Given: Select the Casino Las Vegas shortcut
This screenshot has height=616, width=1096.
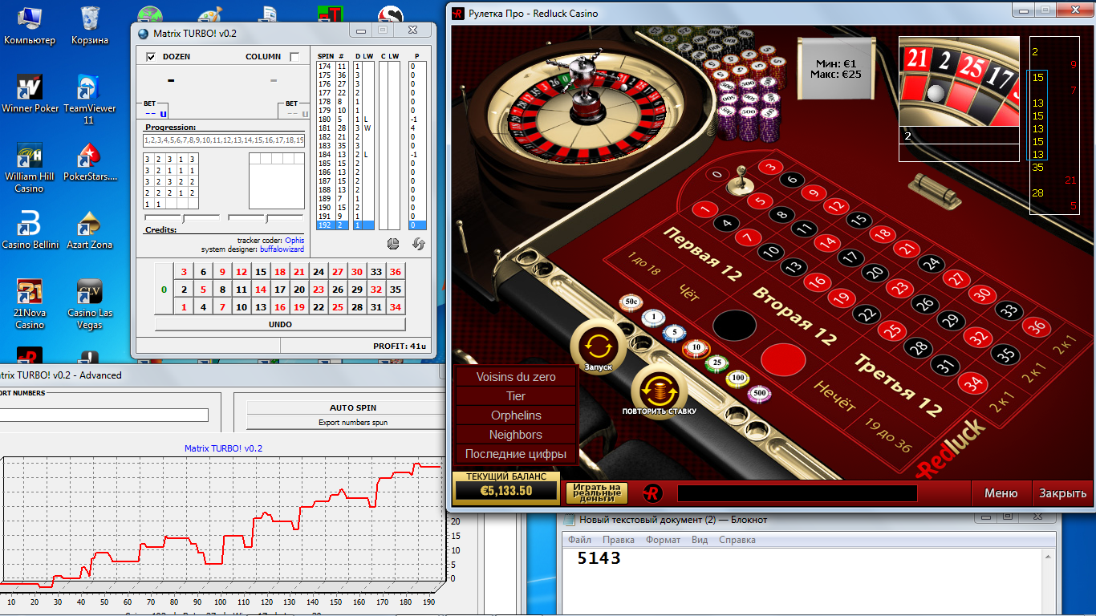Looking at the screenshot, I should tap(89, 303).
